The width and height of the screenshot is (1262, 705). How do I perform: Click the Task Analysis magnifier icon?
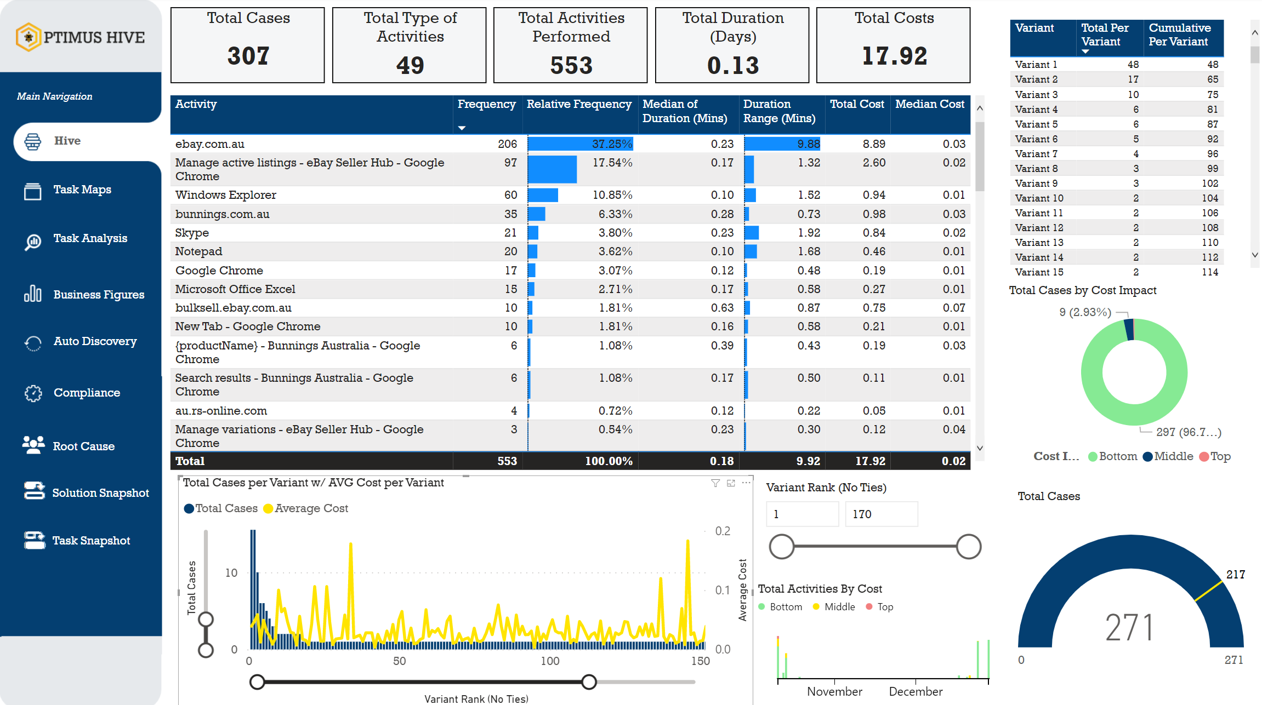point(33,241)
